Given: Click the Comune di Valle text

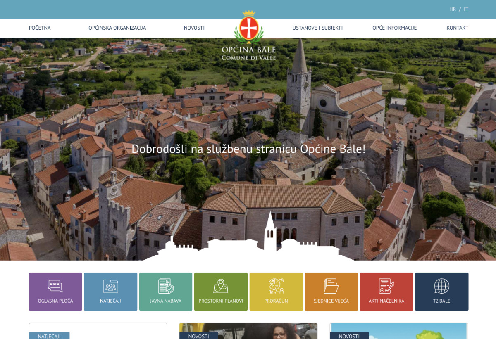Looking at the screenshot, I should coord(249,58).
